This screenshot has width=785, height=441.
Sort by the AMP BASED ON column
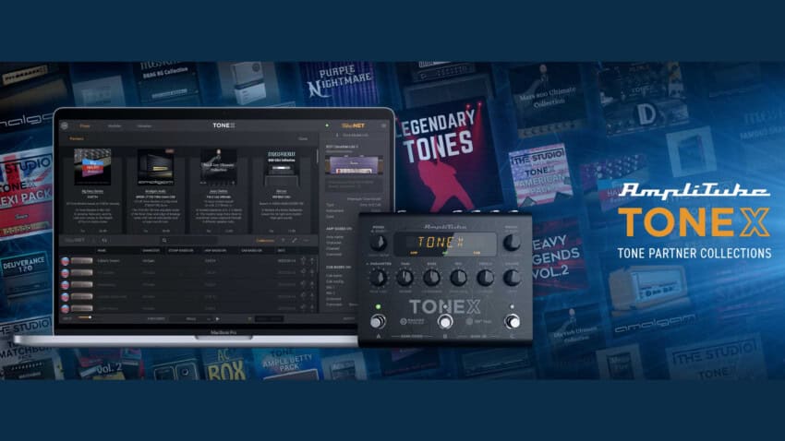pos(215,250)
